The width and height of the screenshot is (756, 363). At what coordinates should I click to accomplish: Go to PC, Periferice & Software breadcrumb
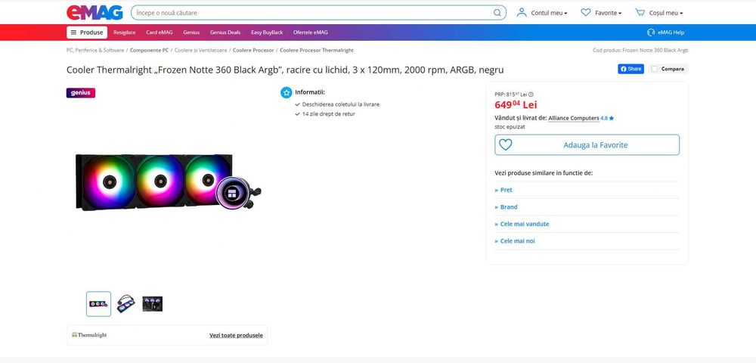[x=95, y=50]
